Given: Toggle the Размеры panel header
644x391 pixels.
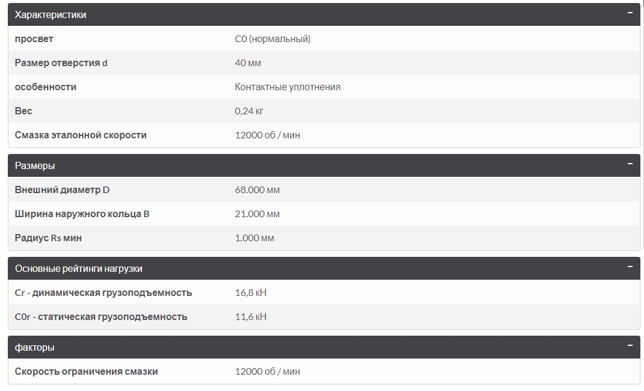Looking at the screenshot, I should [x=35, y=166].
